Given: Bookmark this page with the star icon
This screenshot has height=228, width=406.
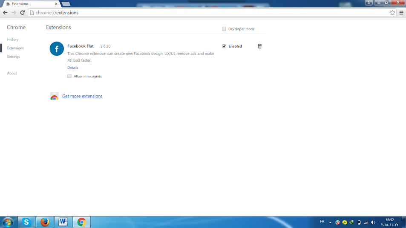Looking at the screenshot, I should coord(392,13).
